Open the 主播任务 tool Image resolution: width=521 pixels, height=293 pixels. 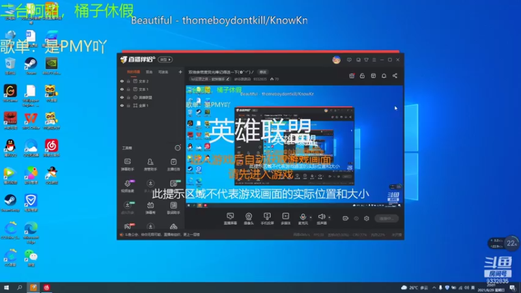click(x=173, y=165)
